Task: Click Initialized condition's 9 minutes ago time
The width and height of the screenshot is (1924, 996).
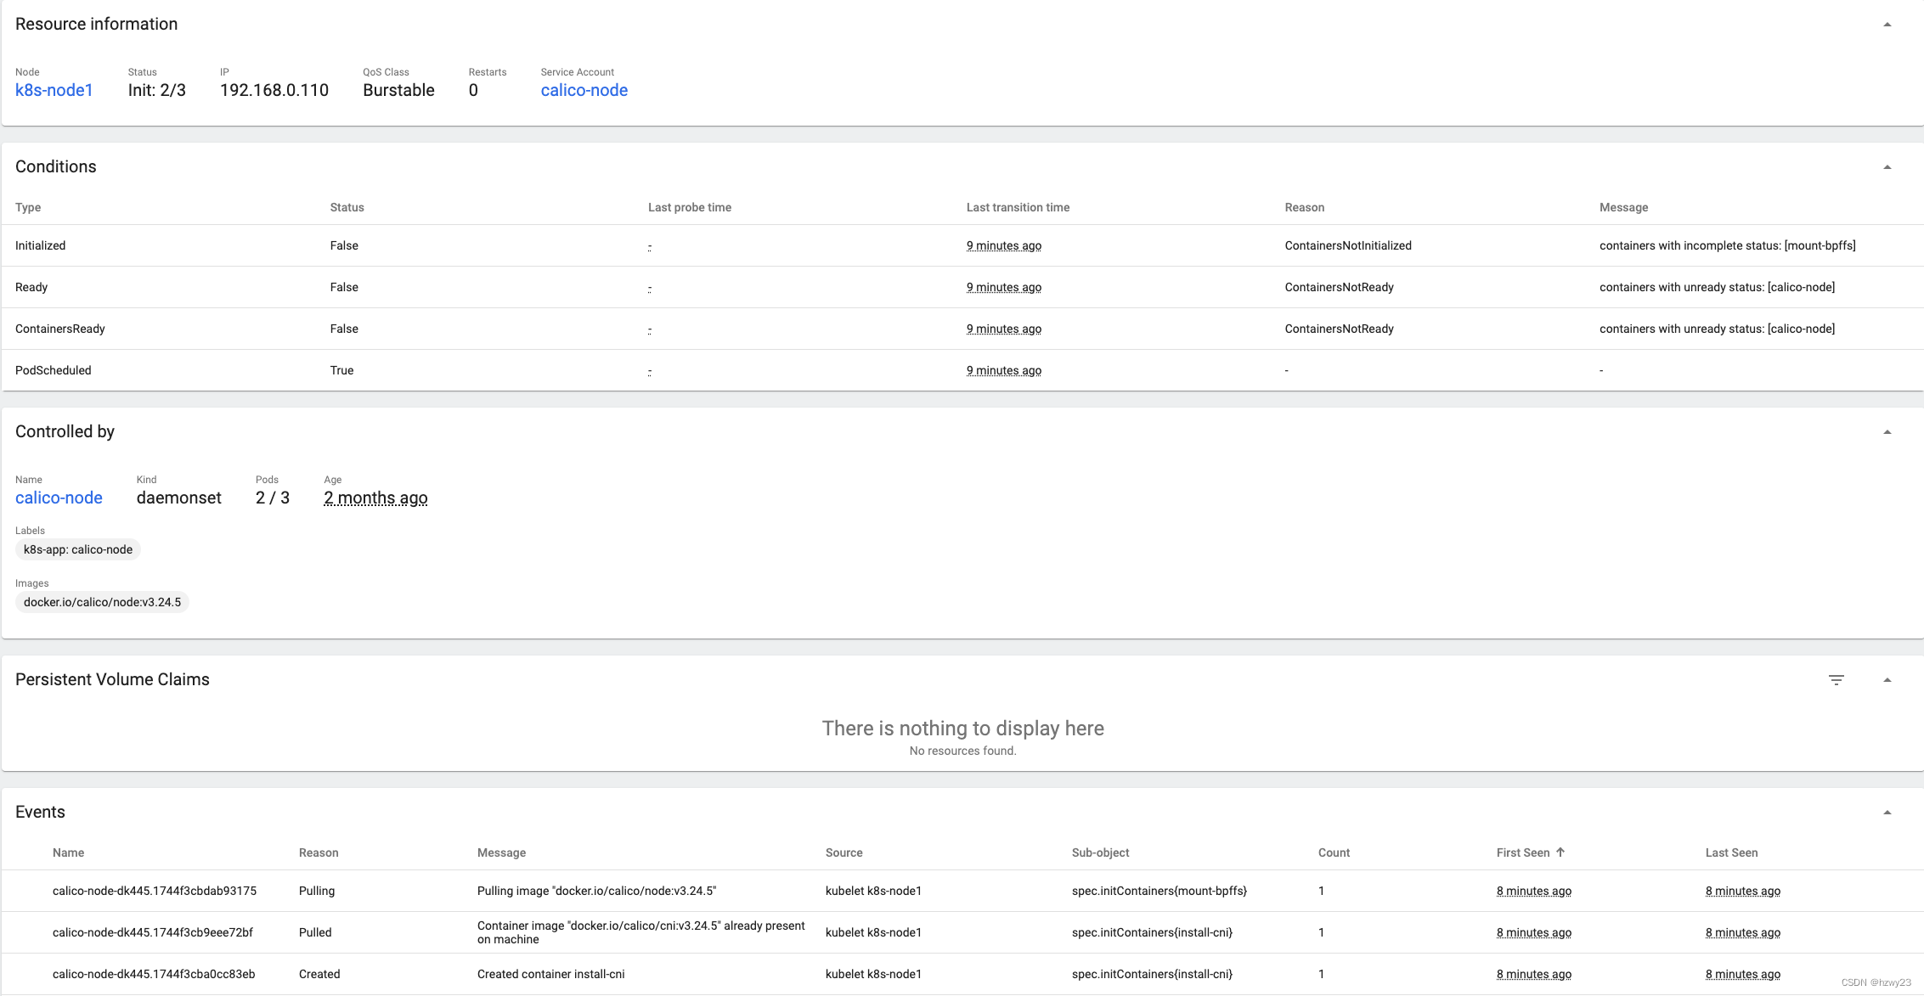Action: [x=1003, y=245]
